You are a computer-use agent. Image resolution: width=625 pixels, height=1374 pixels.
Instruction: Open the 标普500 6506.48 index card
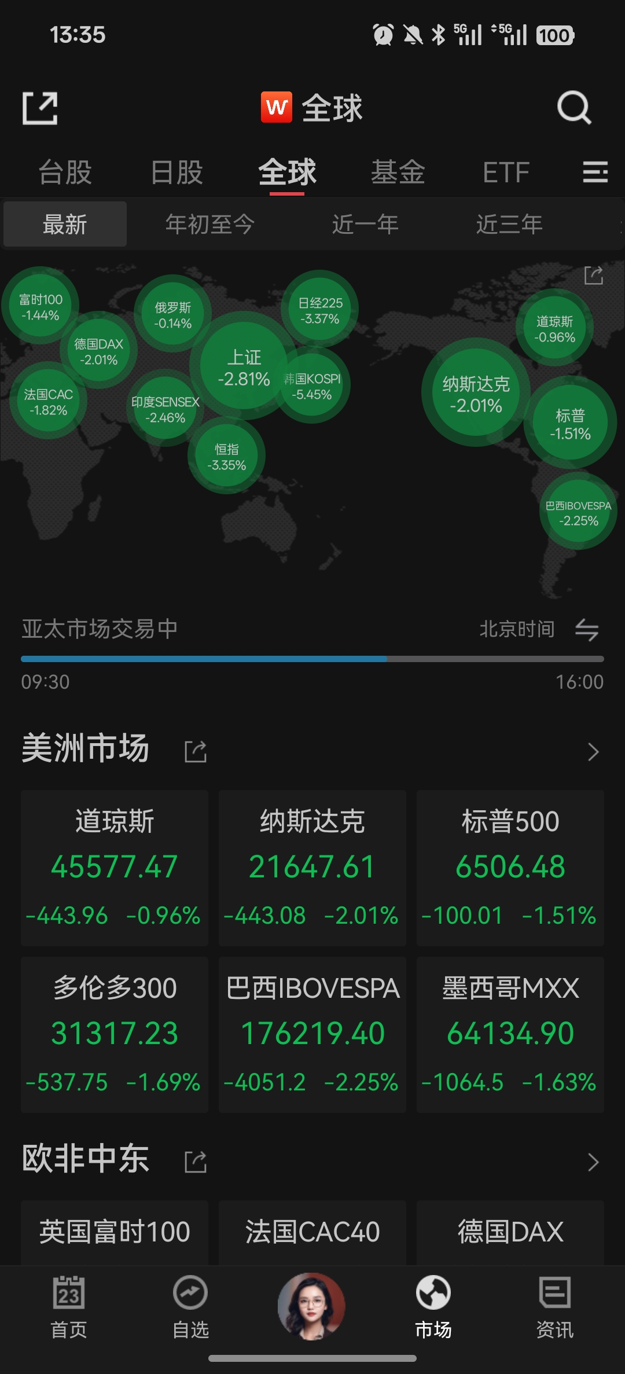510,868
